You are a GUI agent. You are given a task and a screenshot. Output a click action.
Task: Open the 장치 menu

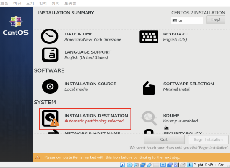[56, 3]
